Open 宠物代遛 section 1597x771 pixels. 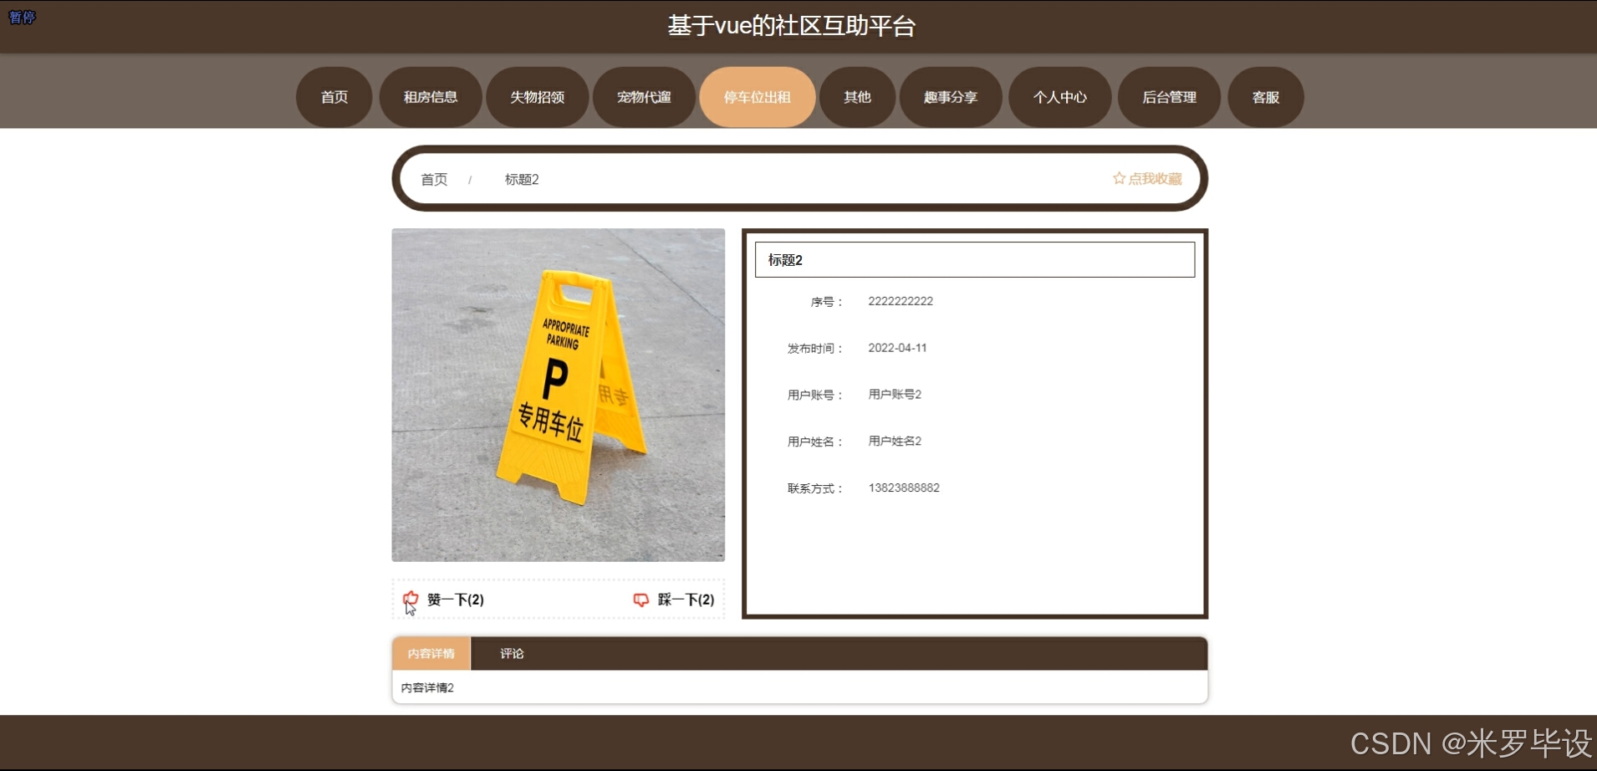click(645, 97)
